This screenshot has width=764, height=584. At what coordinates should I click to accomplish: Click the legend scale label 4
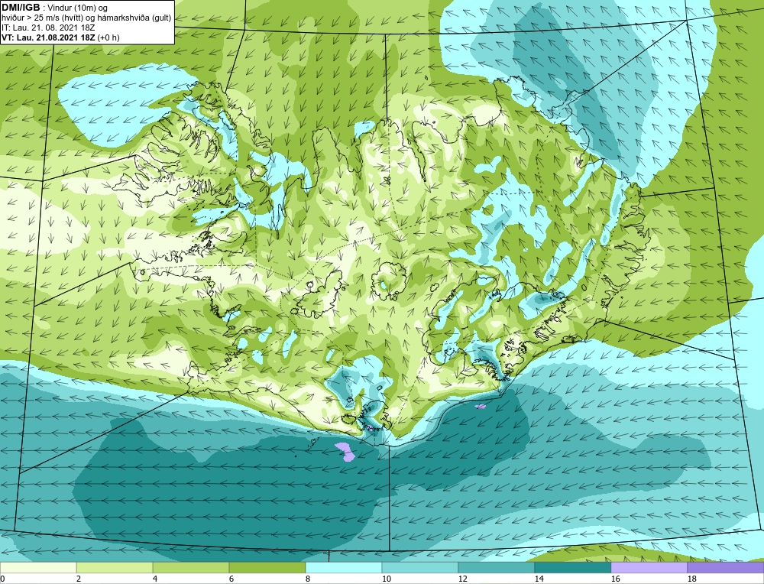[x=155, y=579]
